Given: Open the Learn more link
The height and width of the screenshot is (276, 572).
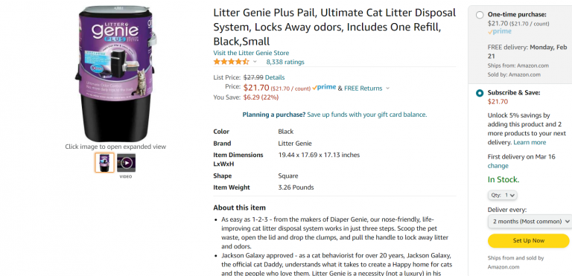Looking at the screenshot, I should pos(530,142).
